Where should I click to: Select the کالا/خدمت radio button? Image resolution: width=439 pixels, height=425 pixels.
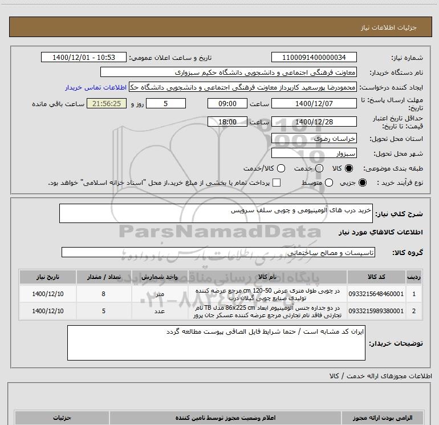coord(281,168)
